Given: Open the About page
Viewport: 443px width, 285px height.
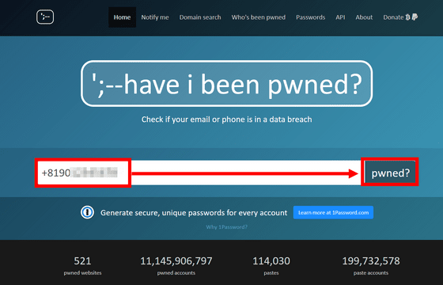Looking at the screenshot, I should pos(364,17).
